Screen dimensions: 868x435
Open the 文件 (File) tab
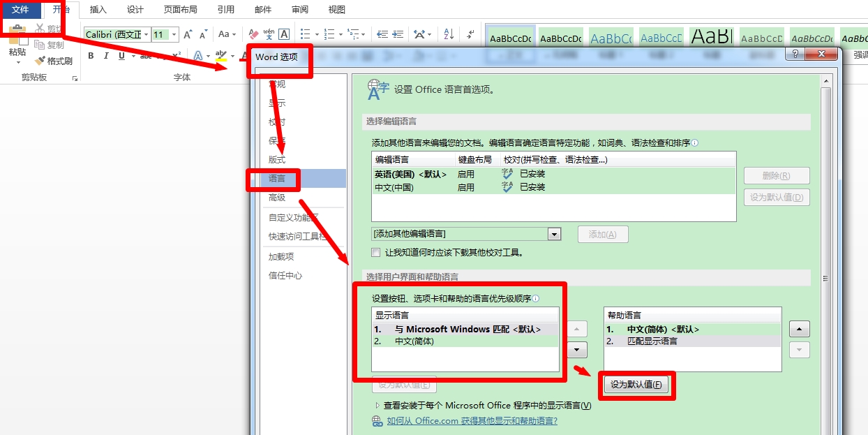[20, 10]
